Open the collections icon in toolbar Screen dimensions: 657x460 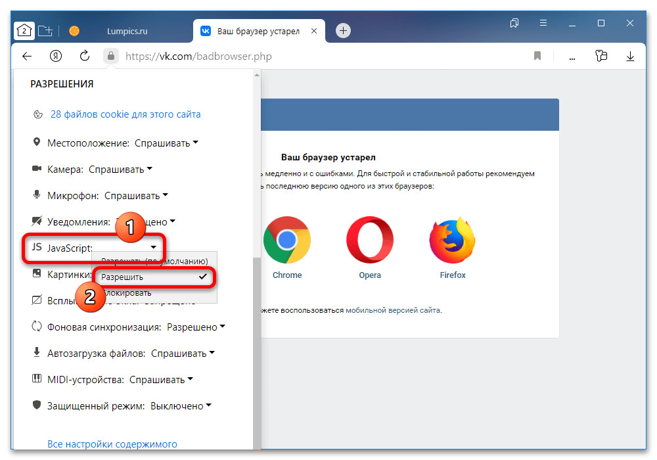601,56
